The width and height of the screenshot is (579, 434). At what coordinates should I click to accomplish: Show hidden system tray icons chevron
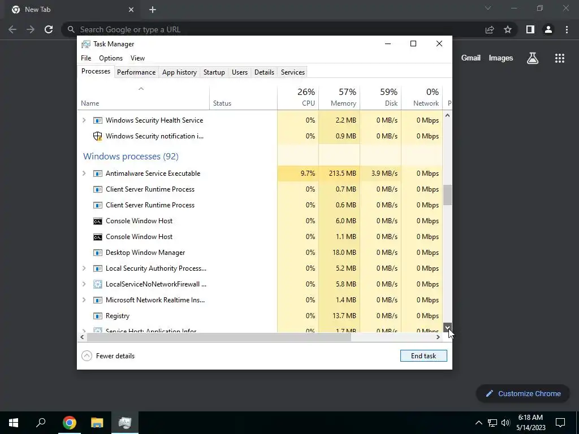coord(478,423)
